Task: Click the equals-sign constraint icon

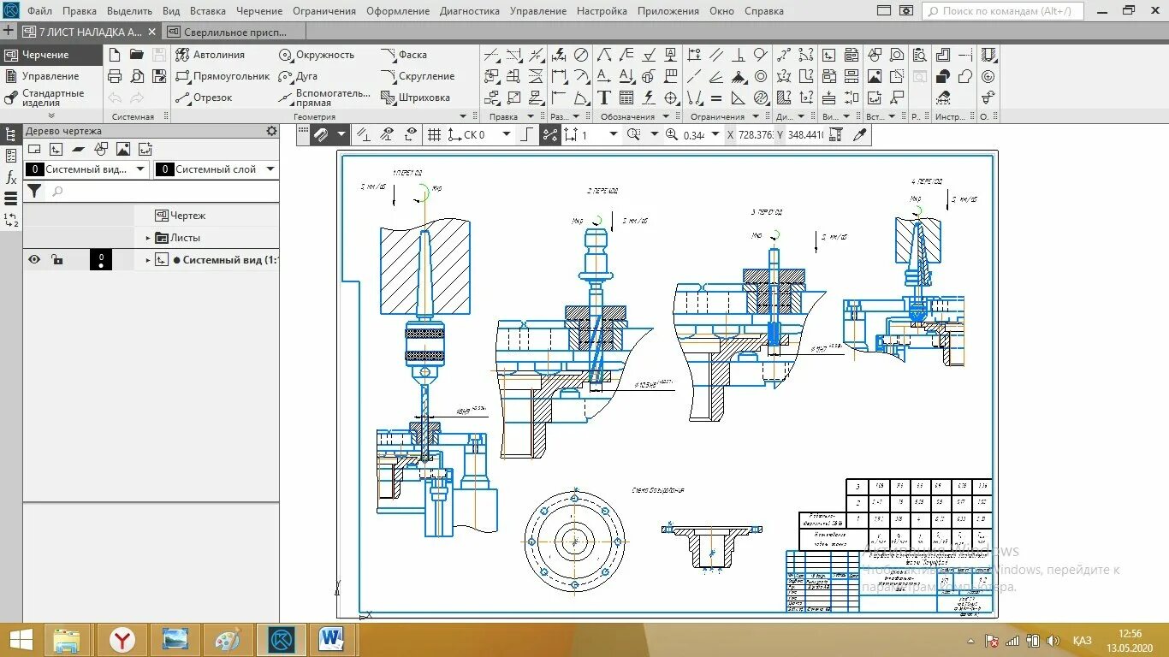Action: (x=716, y=98)
